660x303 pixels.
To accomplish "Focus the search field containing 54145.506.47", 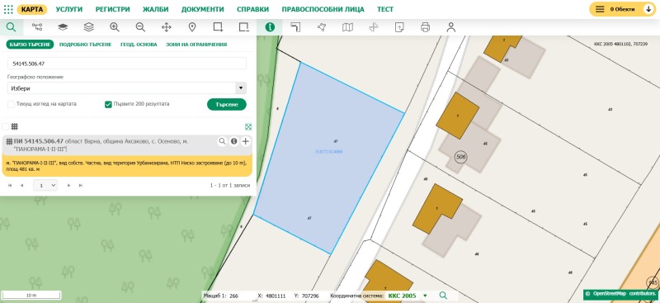I will tap(127, 64).
